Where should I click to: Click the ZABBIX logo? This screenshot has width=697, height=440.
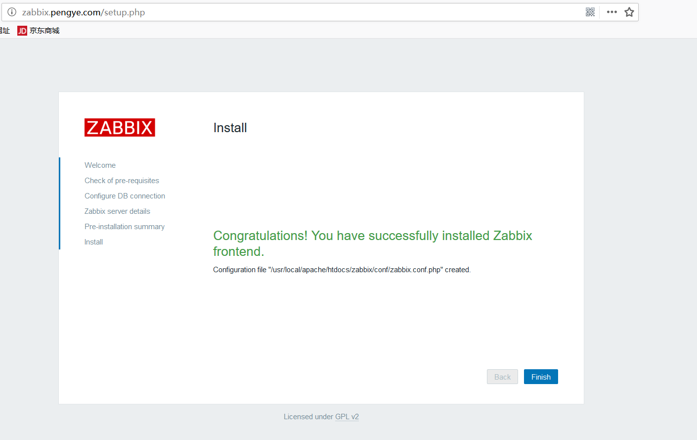120,127
